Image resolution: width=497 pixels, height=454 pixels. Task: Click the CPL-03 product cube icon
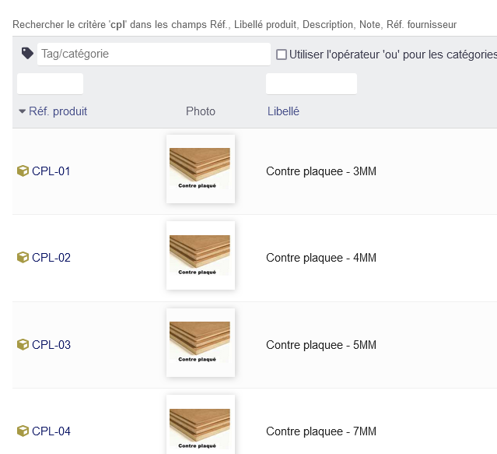click(x=23, y=344)
